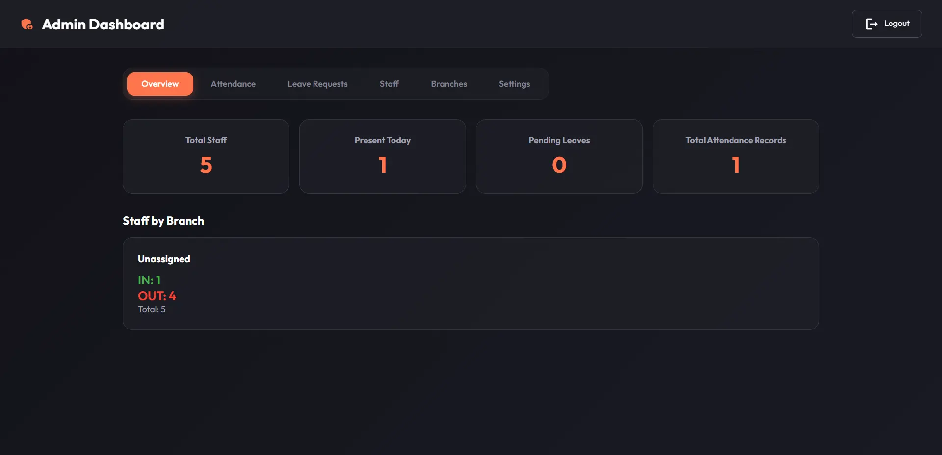Log out using the Logout button
The height and width of the screenshot is (455, 942).
click(x=887, y=24)
